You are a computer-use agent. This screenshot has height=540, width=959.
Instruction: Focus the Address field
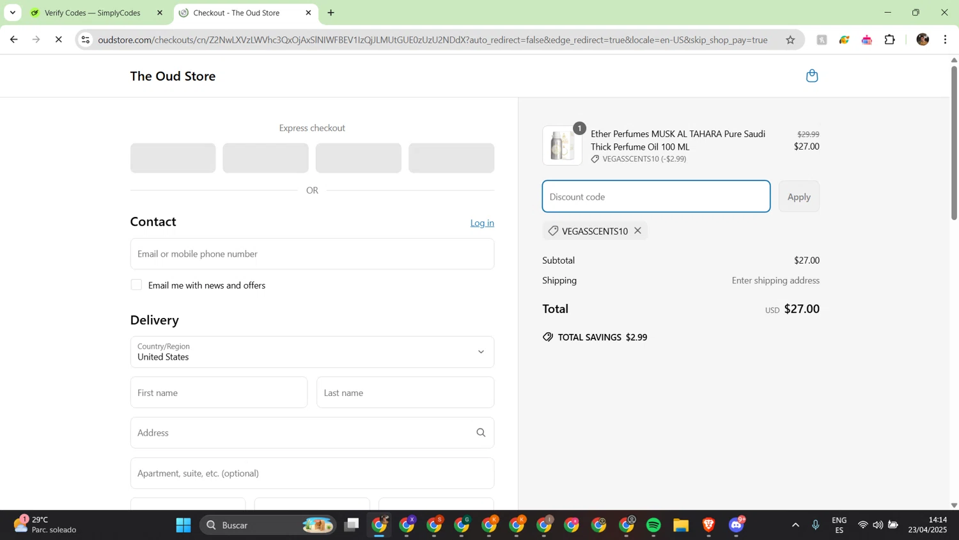click(x=312, y=433)
